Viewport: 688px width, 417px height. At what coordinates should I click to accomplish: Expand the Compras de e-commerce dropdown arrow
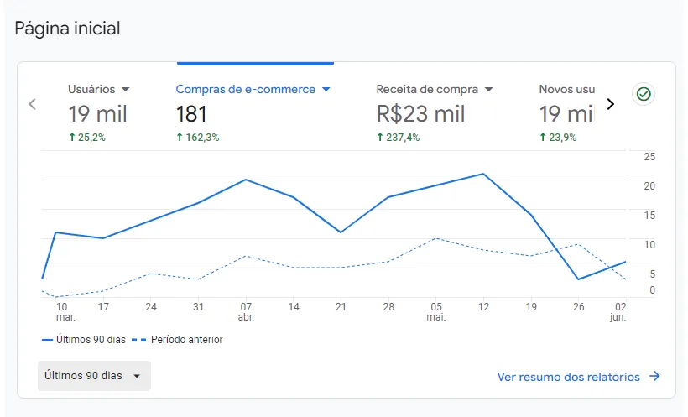pos(326,89)
